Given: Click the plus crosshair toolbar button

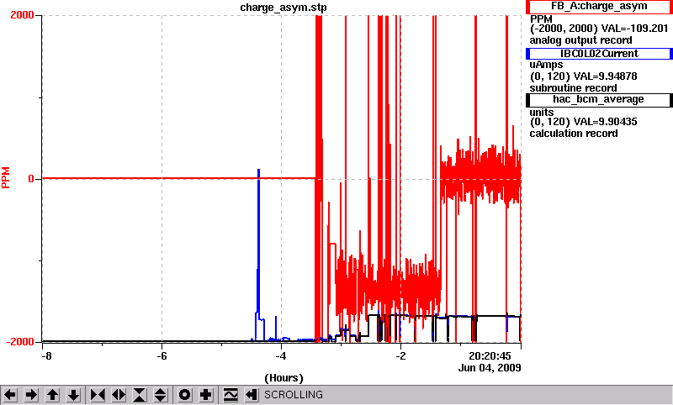Looking at the screenshot, I should point(206,395).
